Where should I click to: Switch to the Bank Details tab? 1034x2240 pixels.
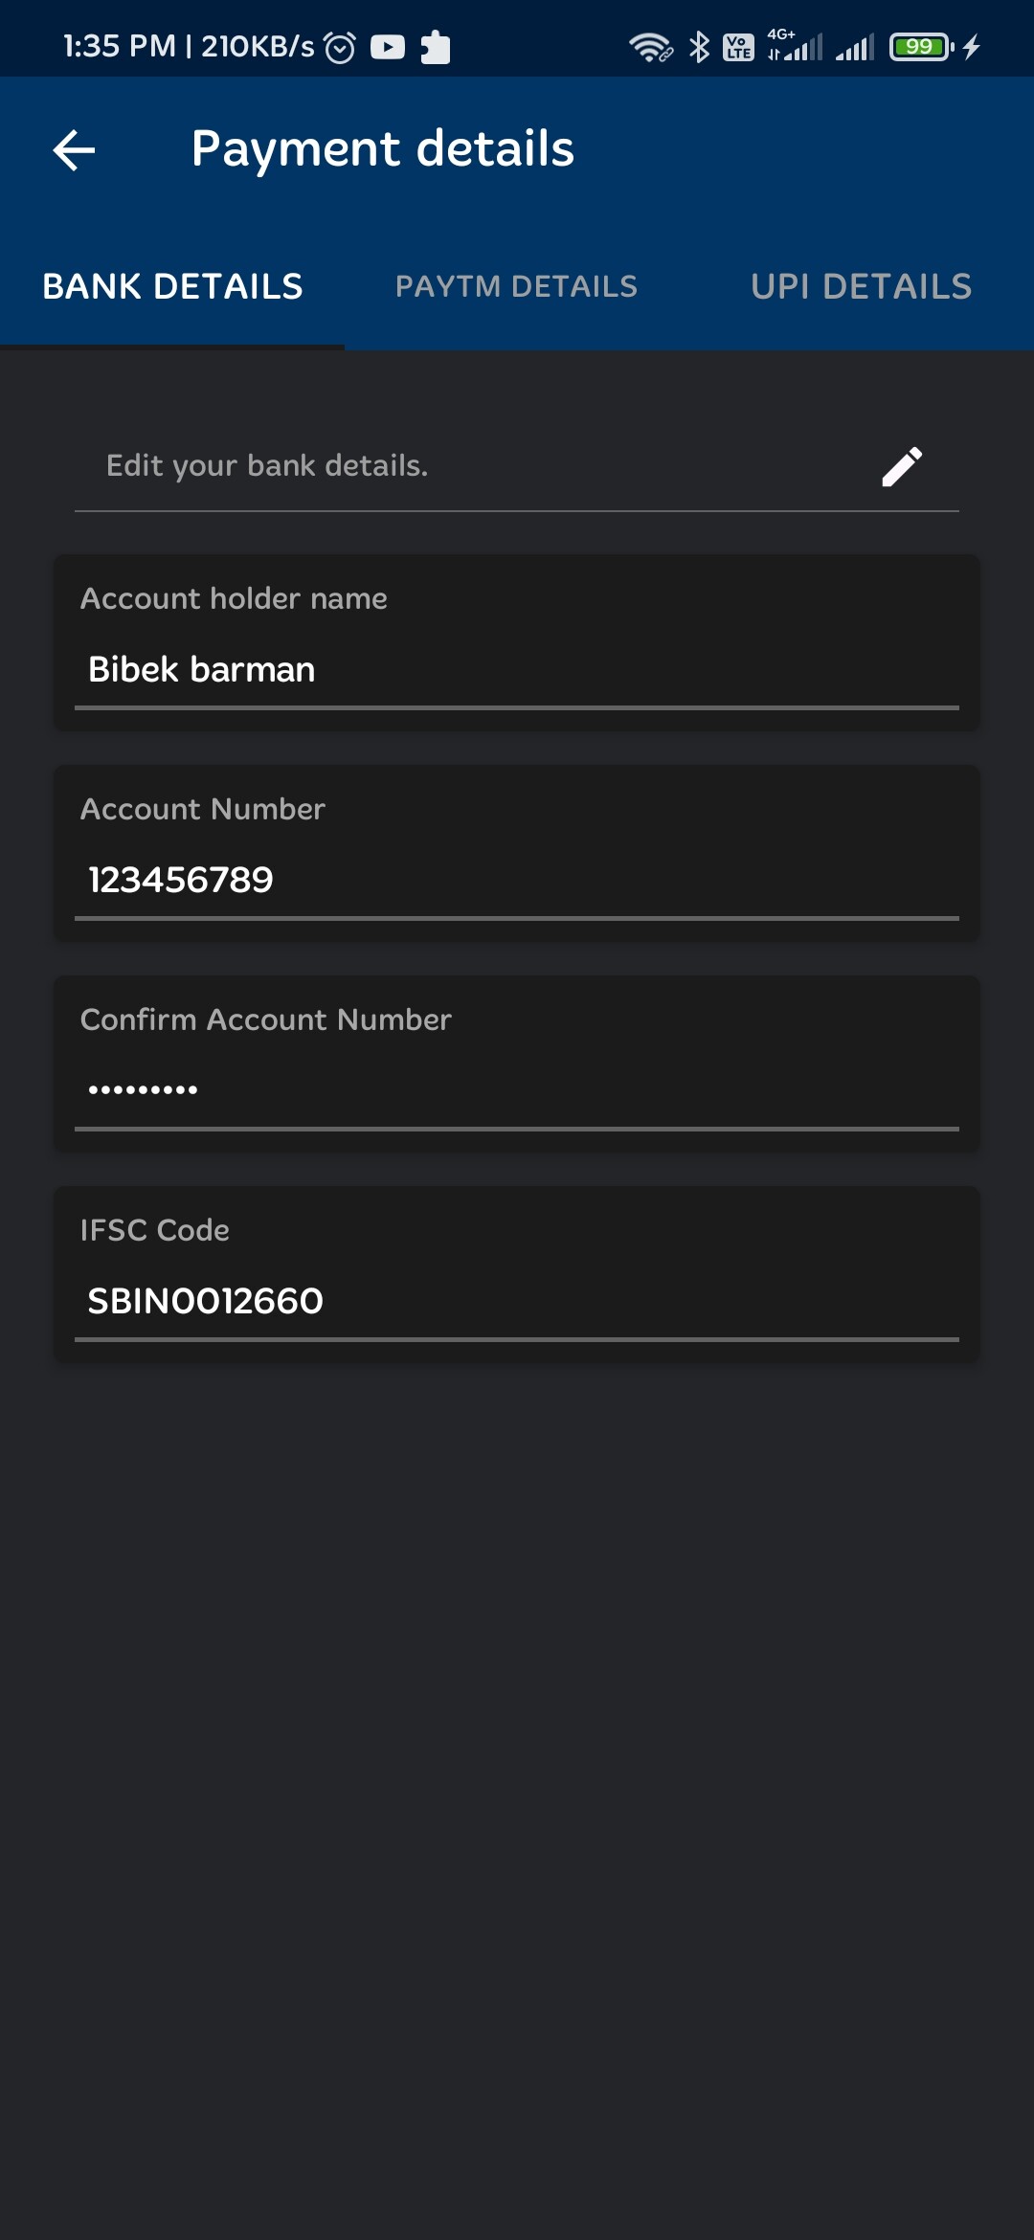point(172,286)
